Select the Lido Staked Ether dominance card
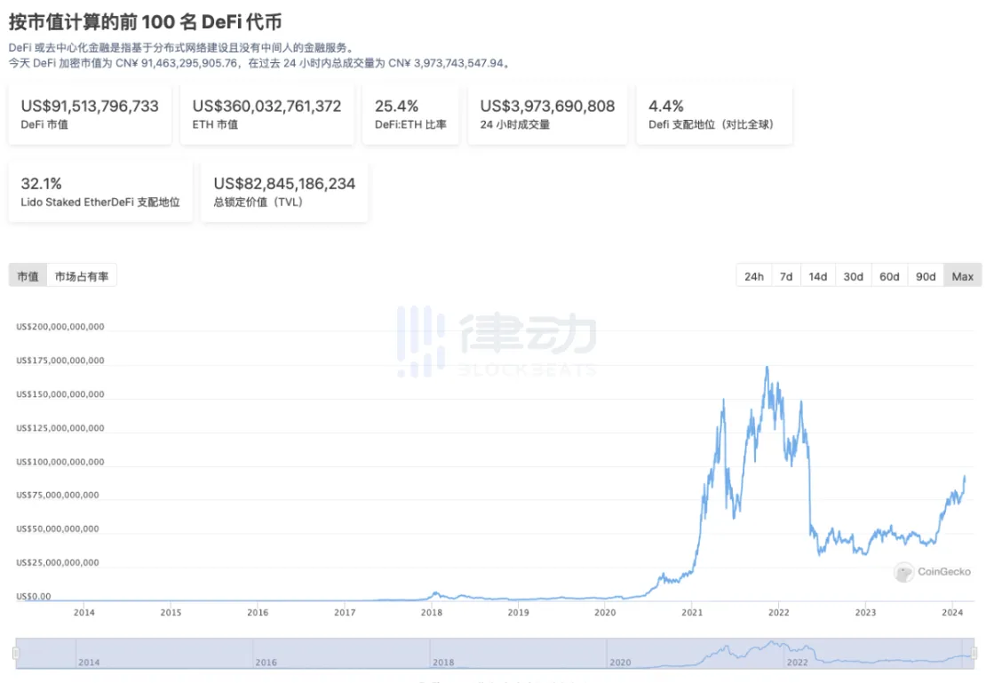The height and width of the screenshot is (683, 994). [100, 192]
